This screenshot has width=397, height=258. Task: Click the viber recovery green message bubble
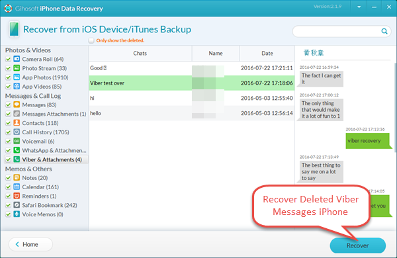(x=367, y=140)
